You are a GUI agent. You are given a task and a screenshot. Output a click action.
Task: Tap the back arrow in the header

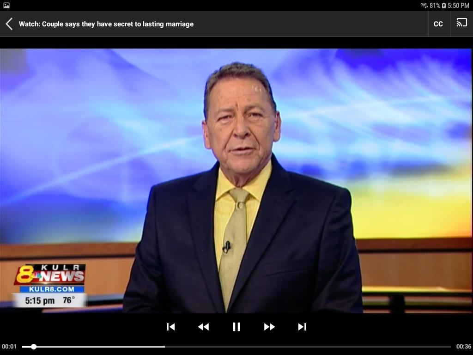click(x=9, y=24)
